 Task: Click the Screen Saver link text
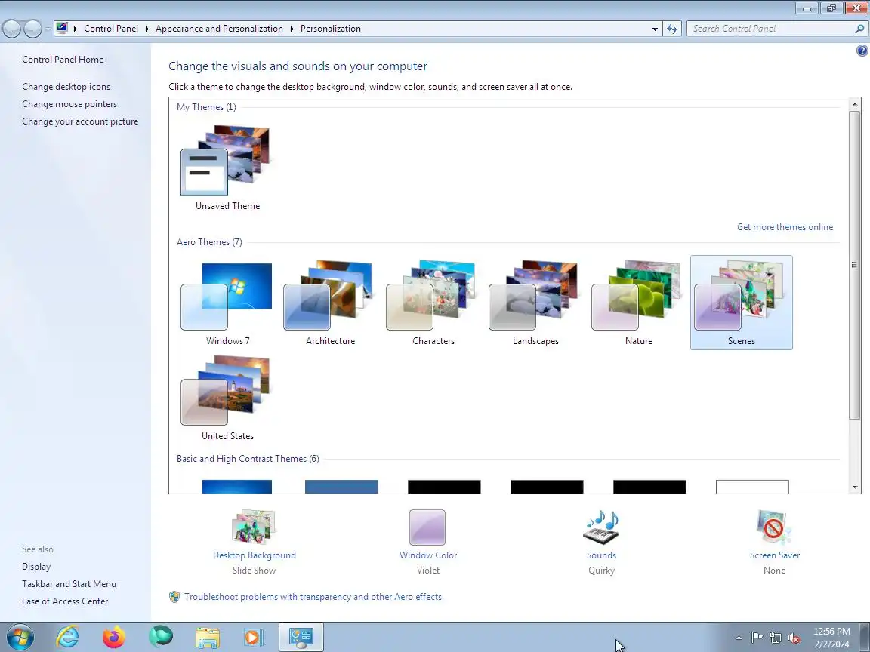click(775, 555)
